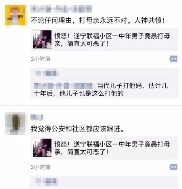The width and height of the screenshot is (182, 189).
Task: Tap the blurred liker name under second post
Action: (47, 182)
